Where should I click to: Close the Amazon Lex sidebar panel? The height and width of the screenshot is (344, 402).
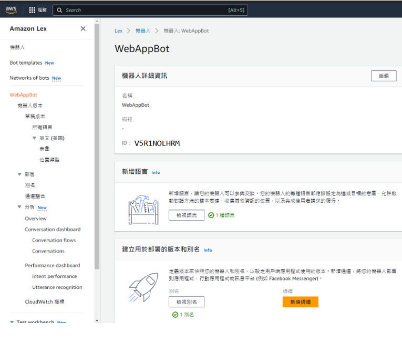click(83, 29)
